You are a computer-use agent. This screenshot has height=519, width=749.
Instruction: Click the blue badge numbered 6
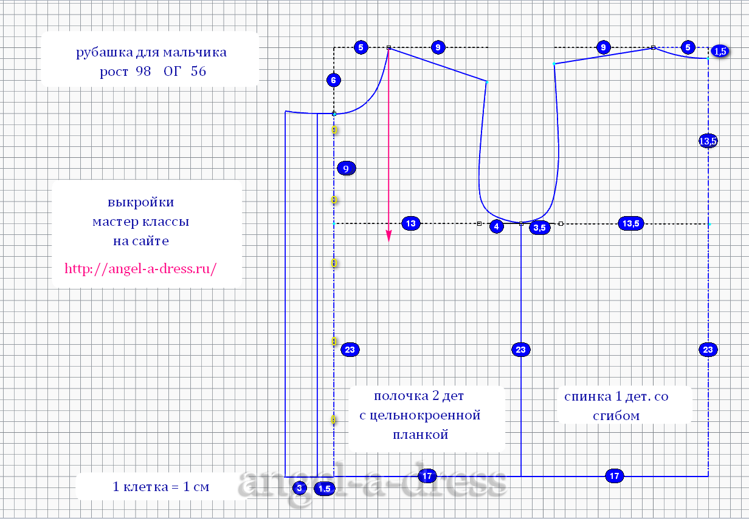click(333, 80)
